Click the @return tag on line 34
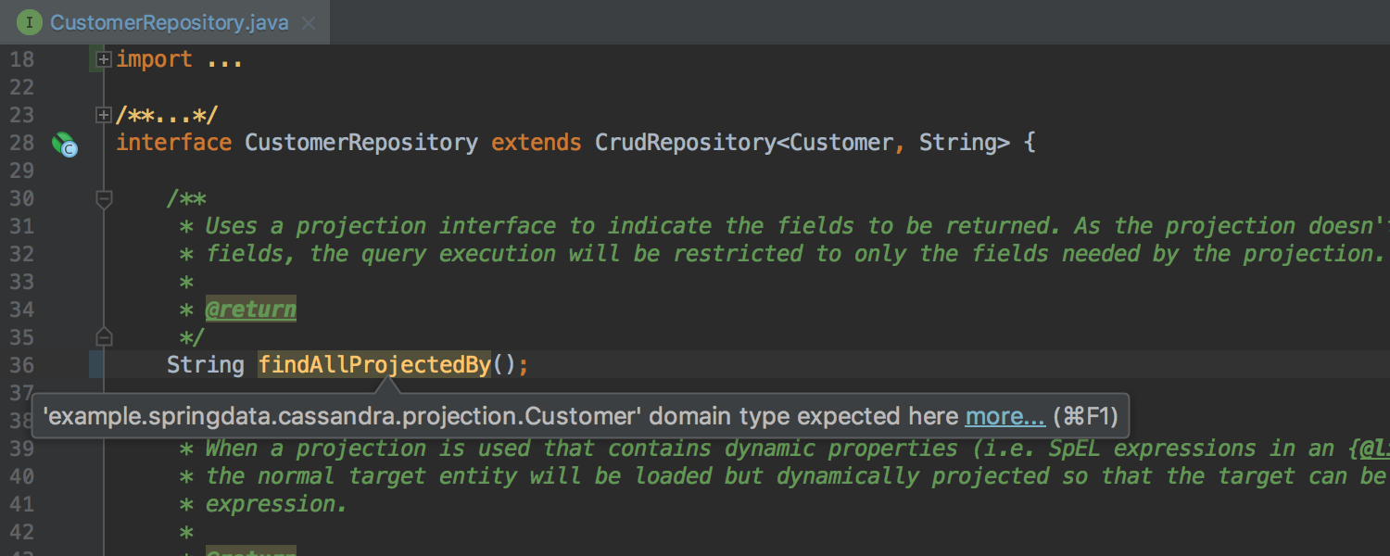This screenshot has width=1390, height=556. (251, 310)
